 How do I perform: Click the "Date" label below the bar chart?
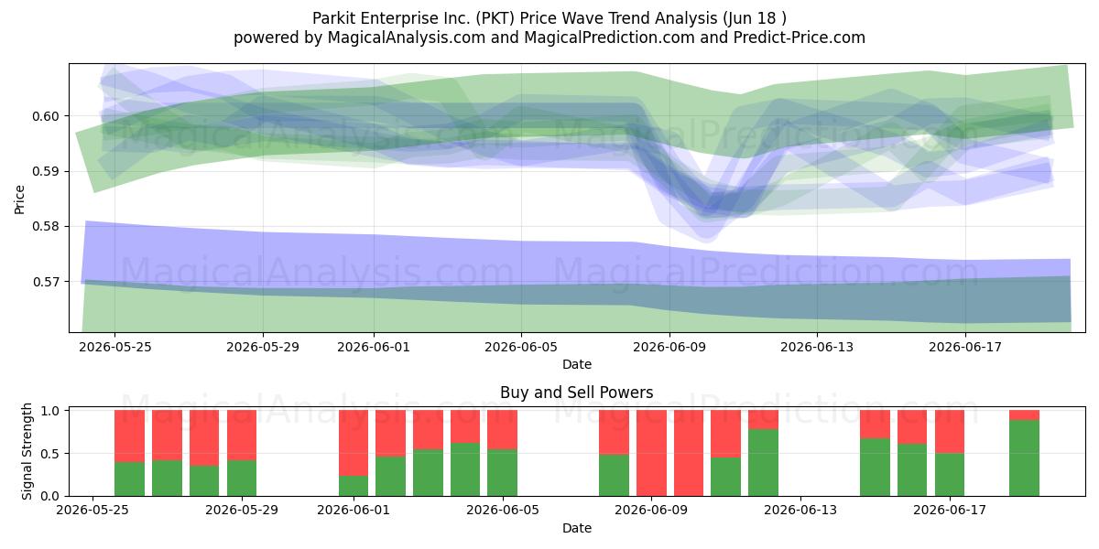tap(577, 528)
